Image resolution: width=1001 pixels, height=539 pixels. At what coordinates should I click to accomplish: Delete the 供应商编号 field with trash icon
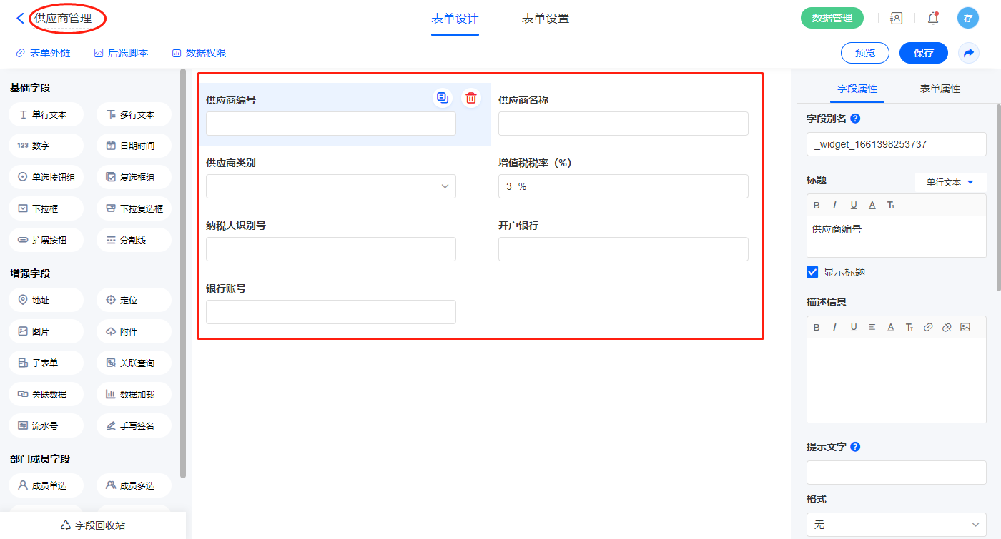click(x=470, y=99)
